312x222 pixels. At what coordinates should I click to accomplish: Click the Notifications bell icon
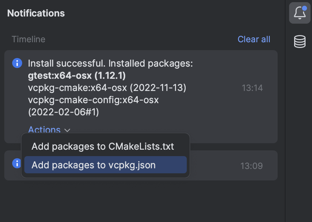pyautogui.click(x=299, y=13)
